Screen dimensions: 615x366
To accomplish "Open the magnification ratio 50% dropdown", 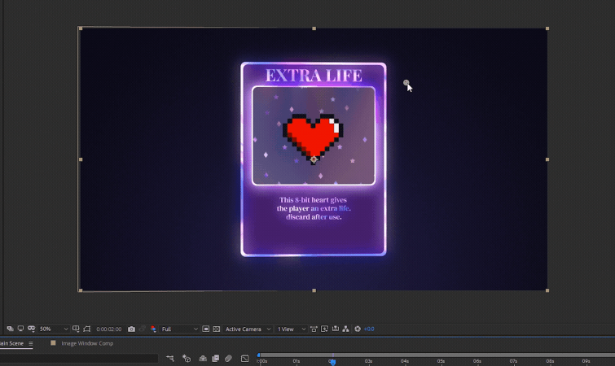I will point(55,329).
